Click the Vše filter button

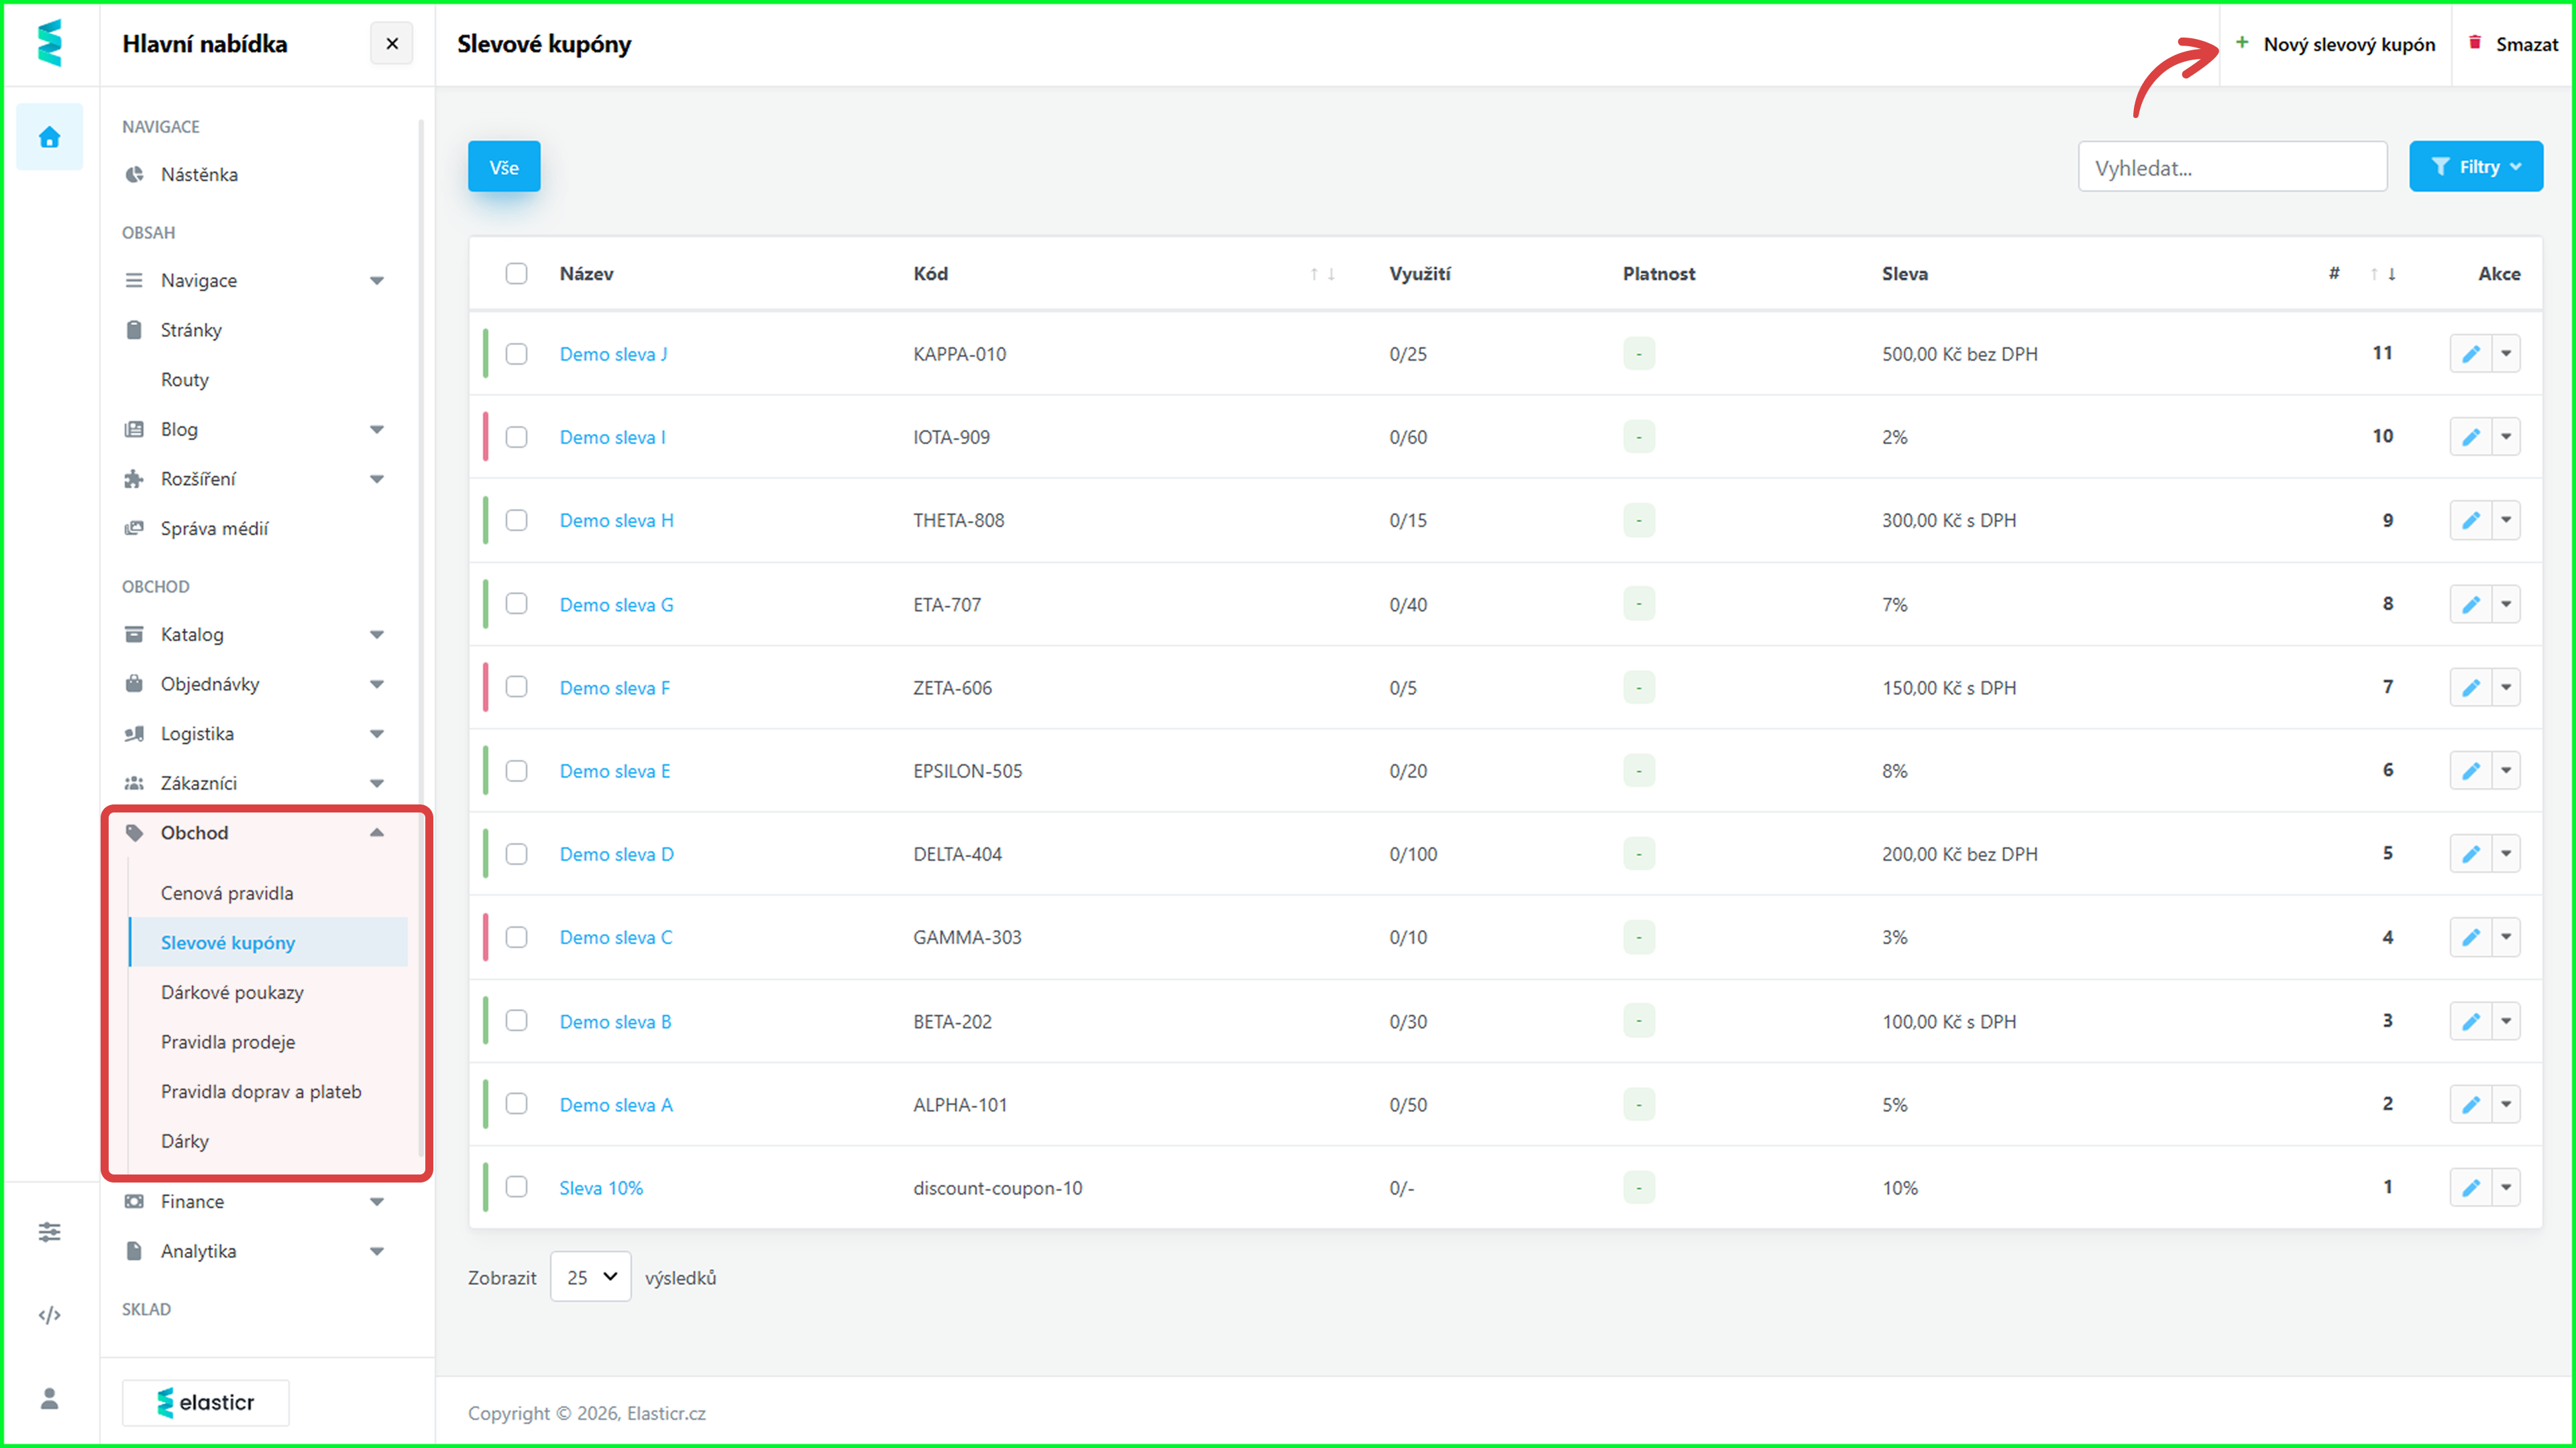504,167
